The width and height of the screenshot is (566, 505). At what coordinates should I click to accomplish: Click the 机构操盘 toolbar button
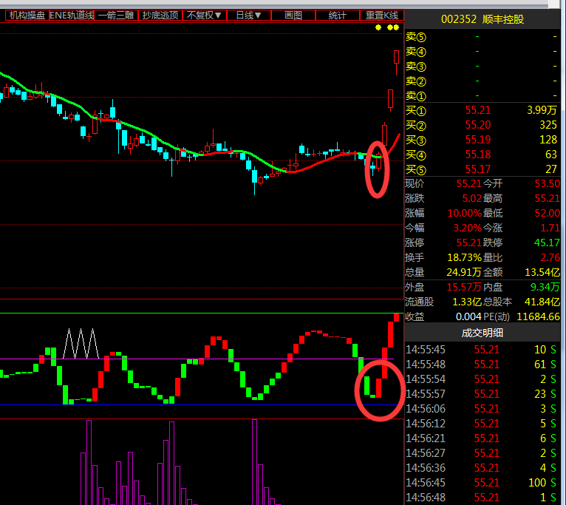[x=27, y=16]
